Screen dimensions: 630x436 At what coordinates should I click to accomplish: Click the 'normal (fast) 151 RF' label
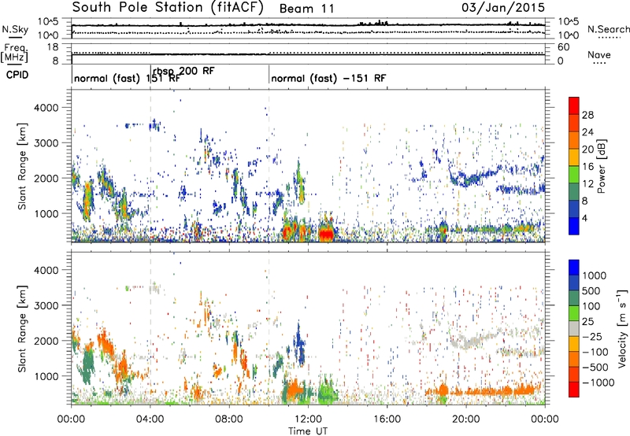point(127,78)
